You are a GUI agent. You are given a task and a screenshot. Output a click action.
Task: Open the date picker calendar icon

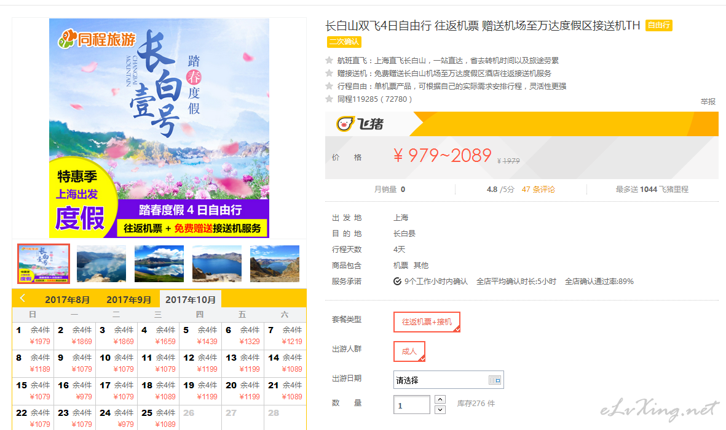click(495, 380)
